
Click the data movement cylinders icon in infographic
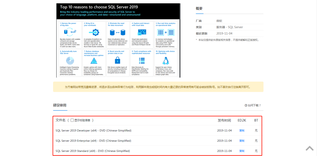click(x=117, y=32)
